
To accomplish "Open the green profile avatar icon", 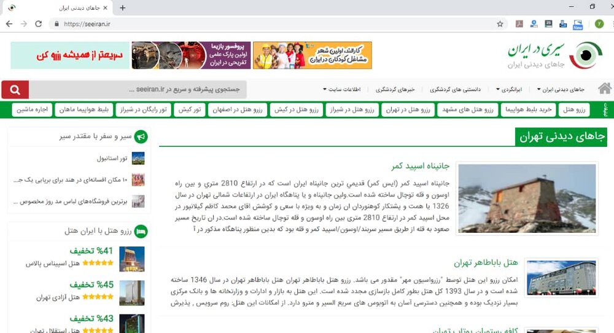I will 599,24.
